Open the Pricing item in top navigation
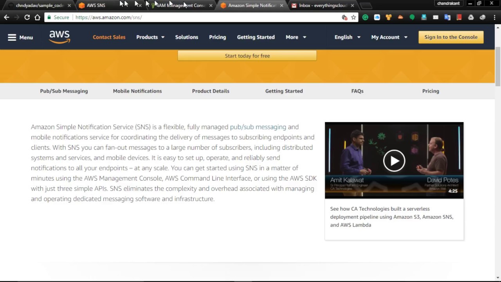Screen dimensions: 501x282 click(x=218, y=37)
